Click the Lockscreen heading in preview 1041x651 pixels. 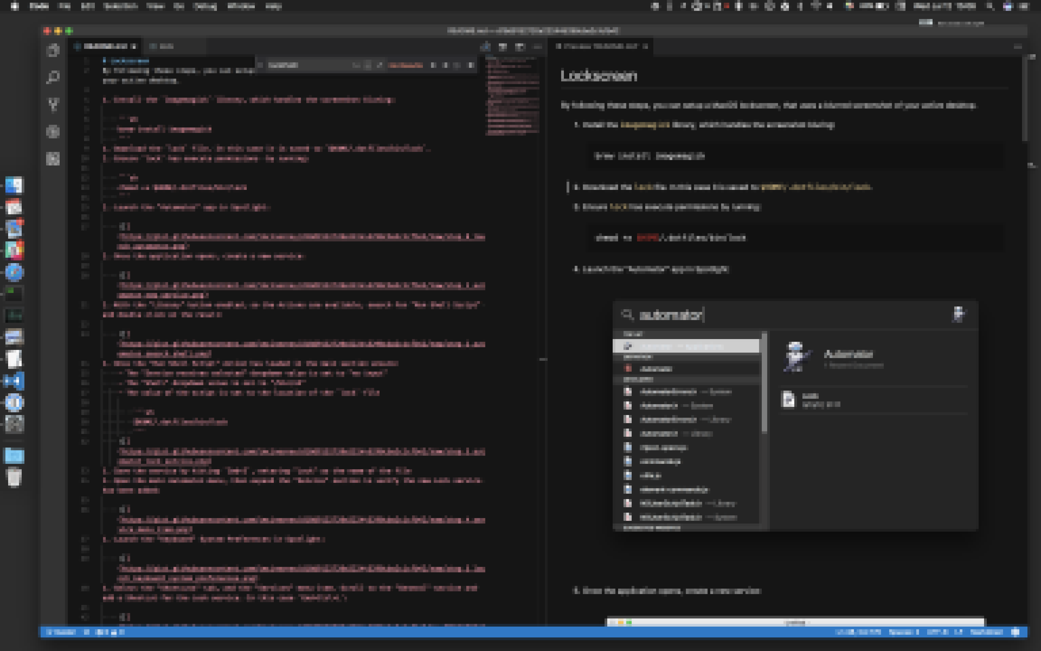click(598, 76)
